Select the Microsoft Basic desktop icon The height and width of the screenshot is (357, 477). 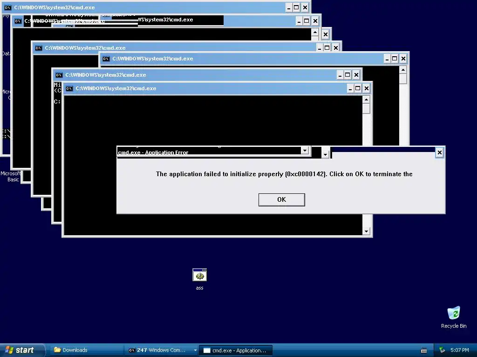coord(11,176)
